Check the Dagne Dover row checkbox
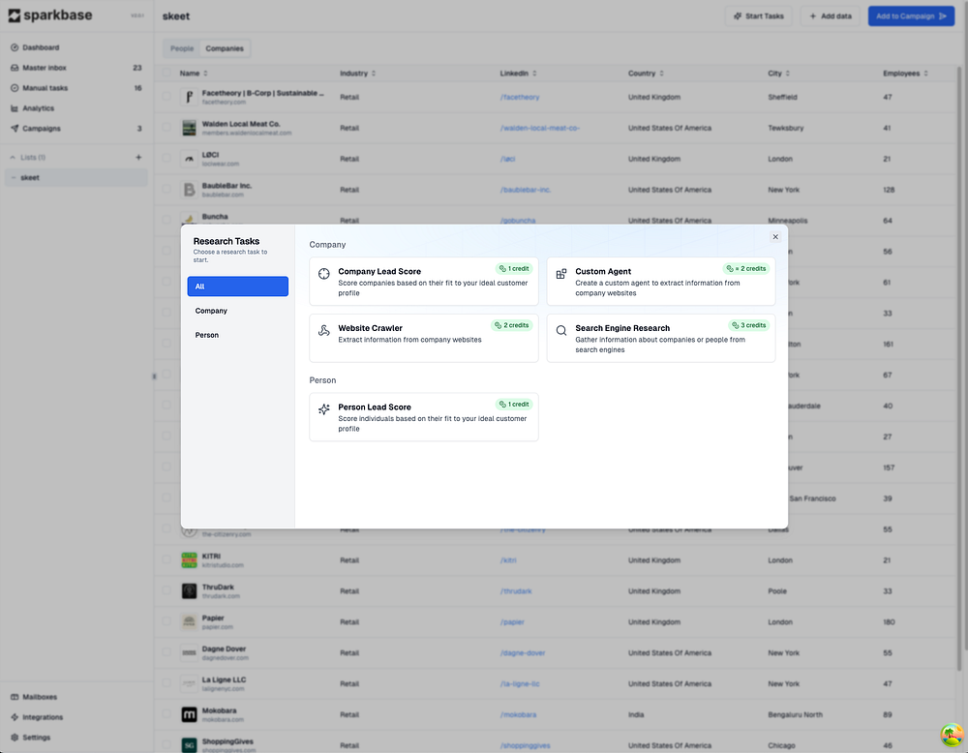The height and width of the screenshot is (753, 968). tap(166, 651)
